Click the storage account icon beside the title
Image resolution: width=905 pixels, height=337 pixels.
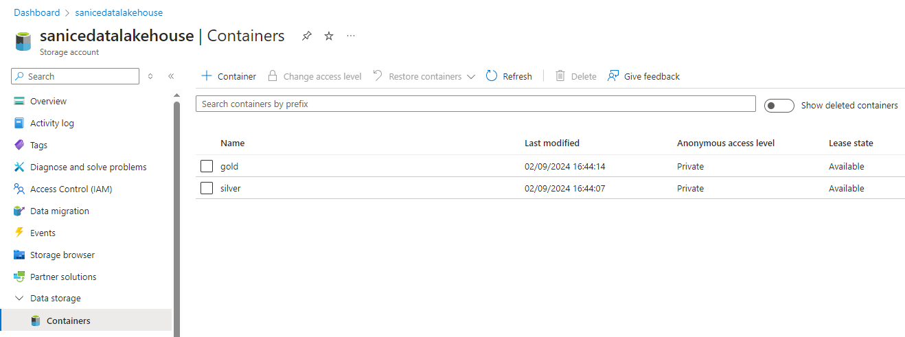23,40
